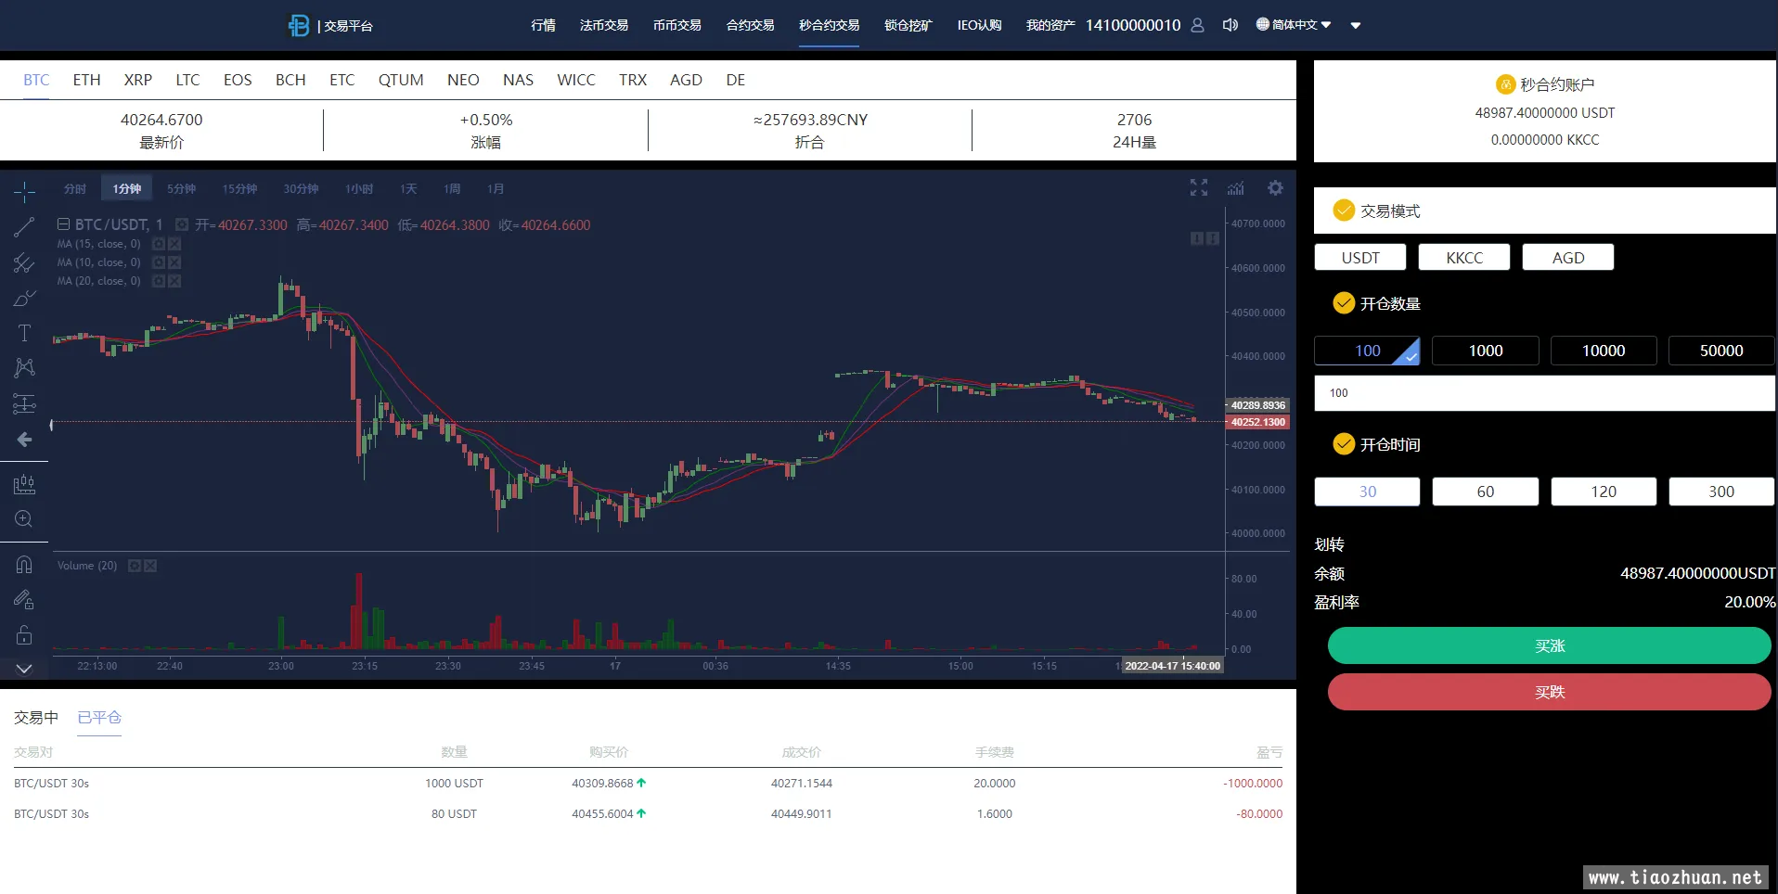Click the back arrow in chart toolbar
The height and width of the screenshot is (894, 1778).
click(24, 440)
